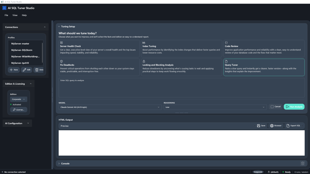The height and width of the screenshot is (174, 310).
Task: Click the Fix Deadlocks shield icon
Action: pos(61,61)
